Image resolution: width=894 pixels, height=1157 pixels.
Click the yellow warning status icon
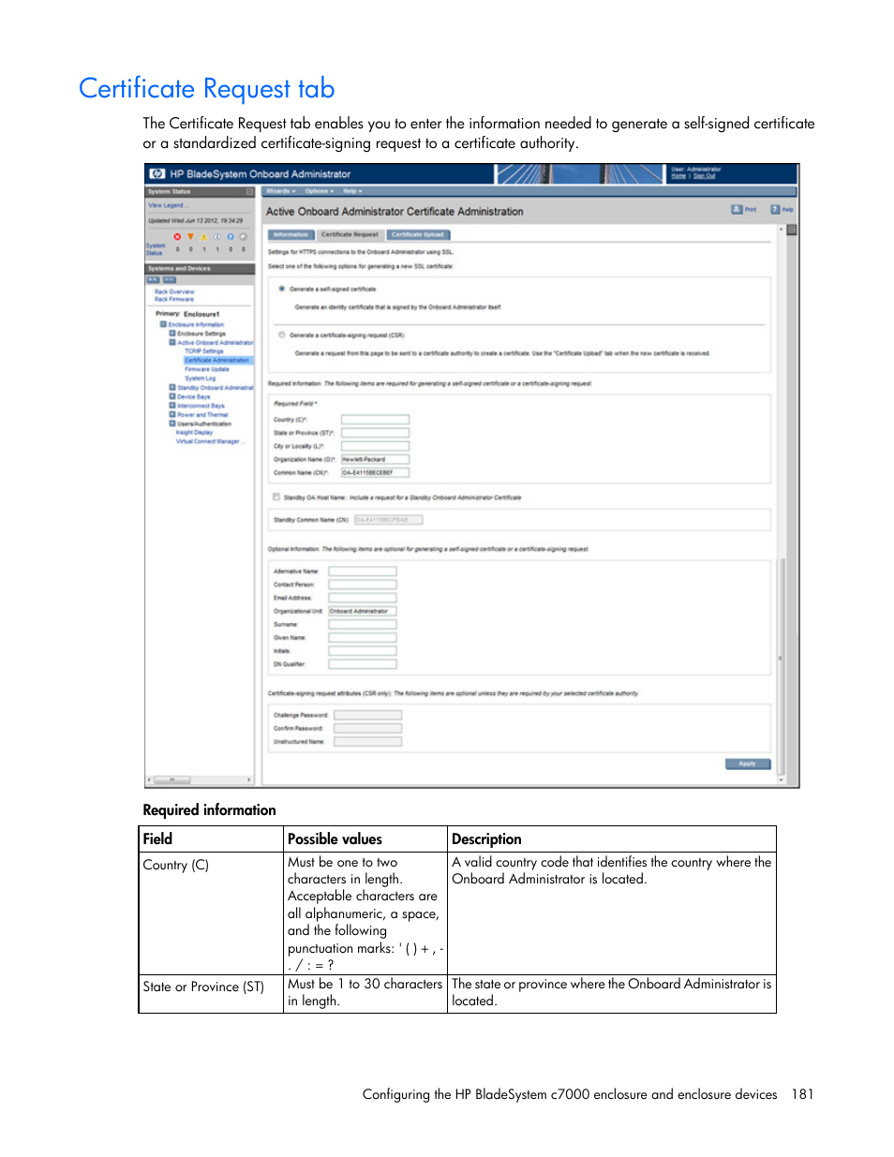coord(204,237)
